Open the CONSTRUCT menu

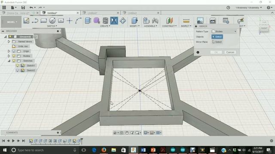click(x=169, y=26)
